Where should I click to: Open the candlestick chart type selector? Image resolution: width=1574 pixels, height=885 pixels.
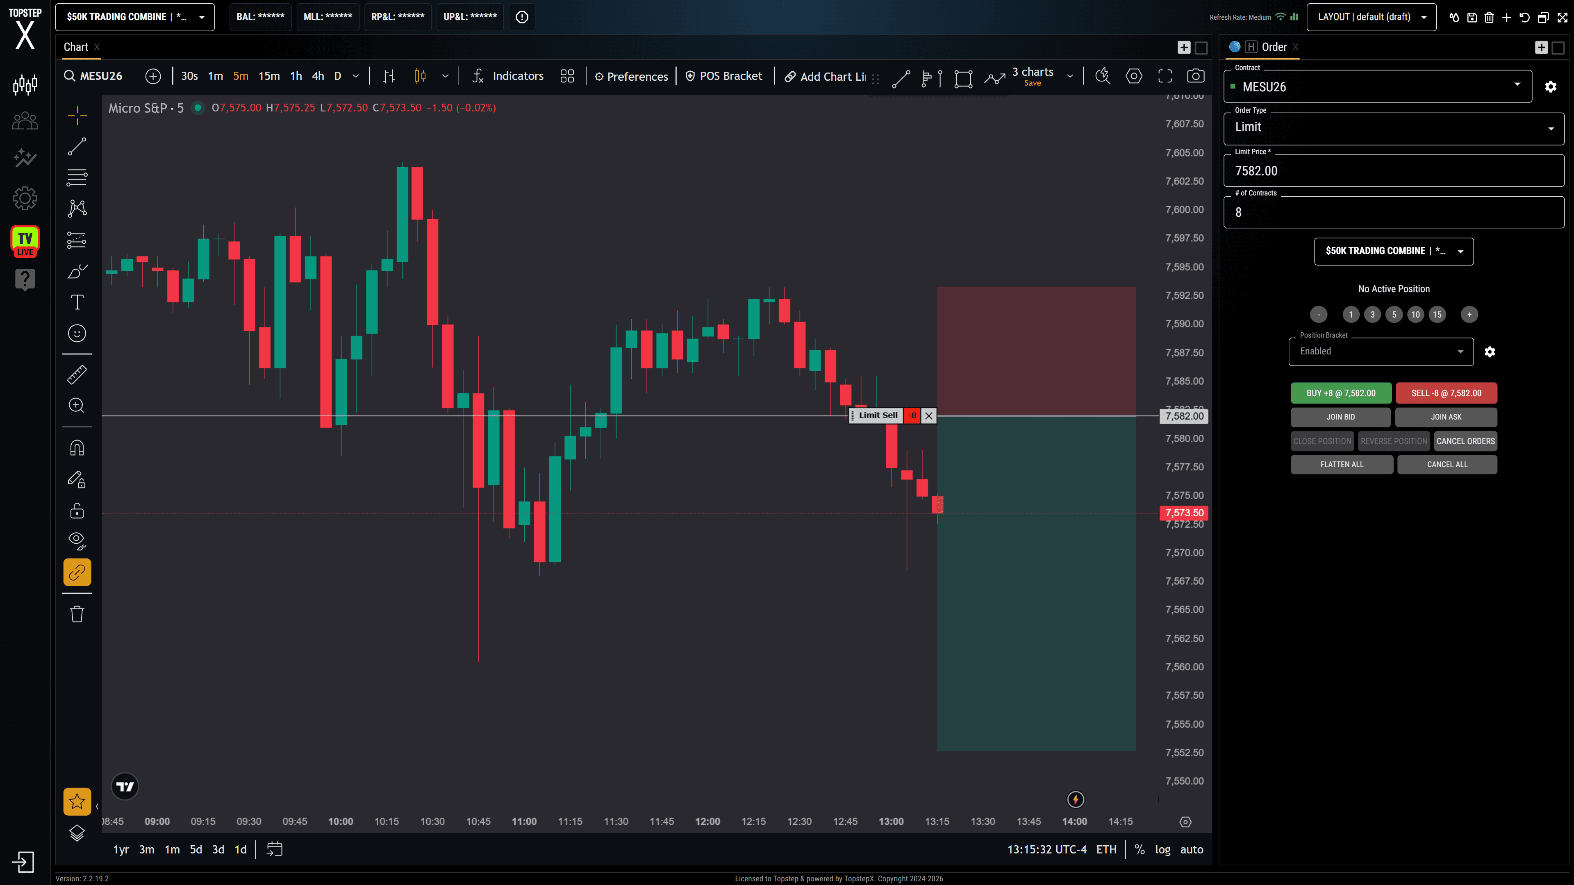pyautogui.click(x=421, y=76)
